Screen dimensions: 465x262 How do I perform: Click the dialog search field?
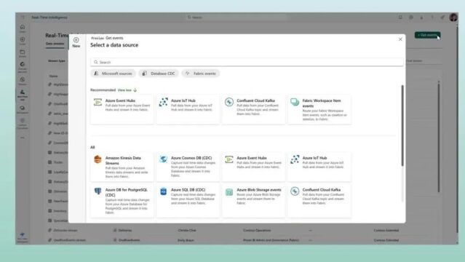click(247, 62)
